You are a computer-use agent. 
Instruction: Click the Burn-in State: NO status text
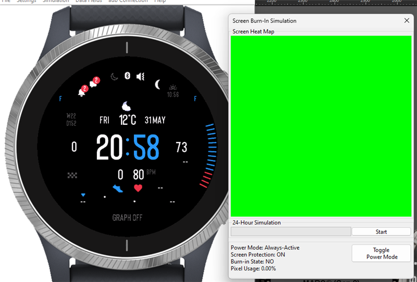coord(252,262)
